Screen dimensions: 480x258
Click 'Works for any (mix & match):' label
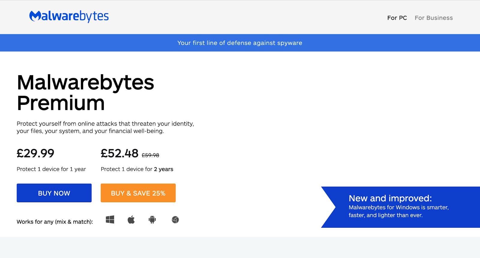point(55,222)
